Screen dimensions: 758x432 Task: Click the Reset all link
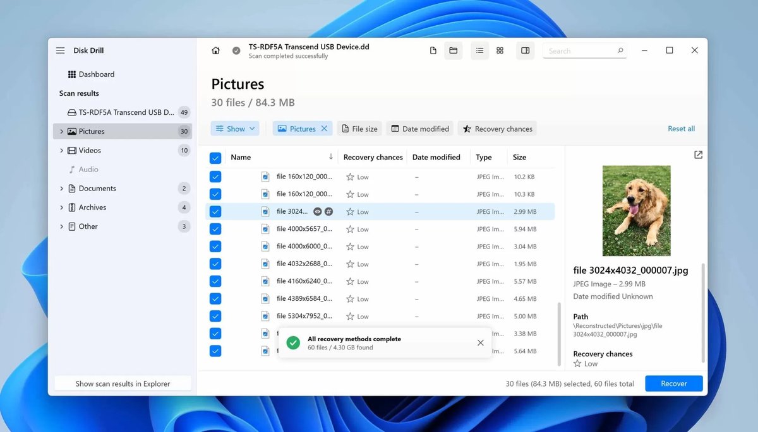[681, 128]
